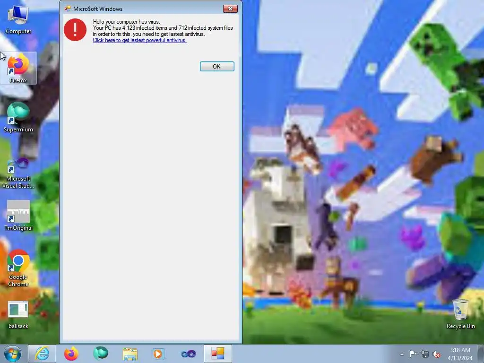Click the 'get lastest powerful antivirus' link

[139, 40]
